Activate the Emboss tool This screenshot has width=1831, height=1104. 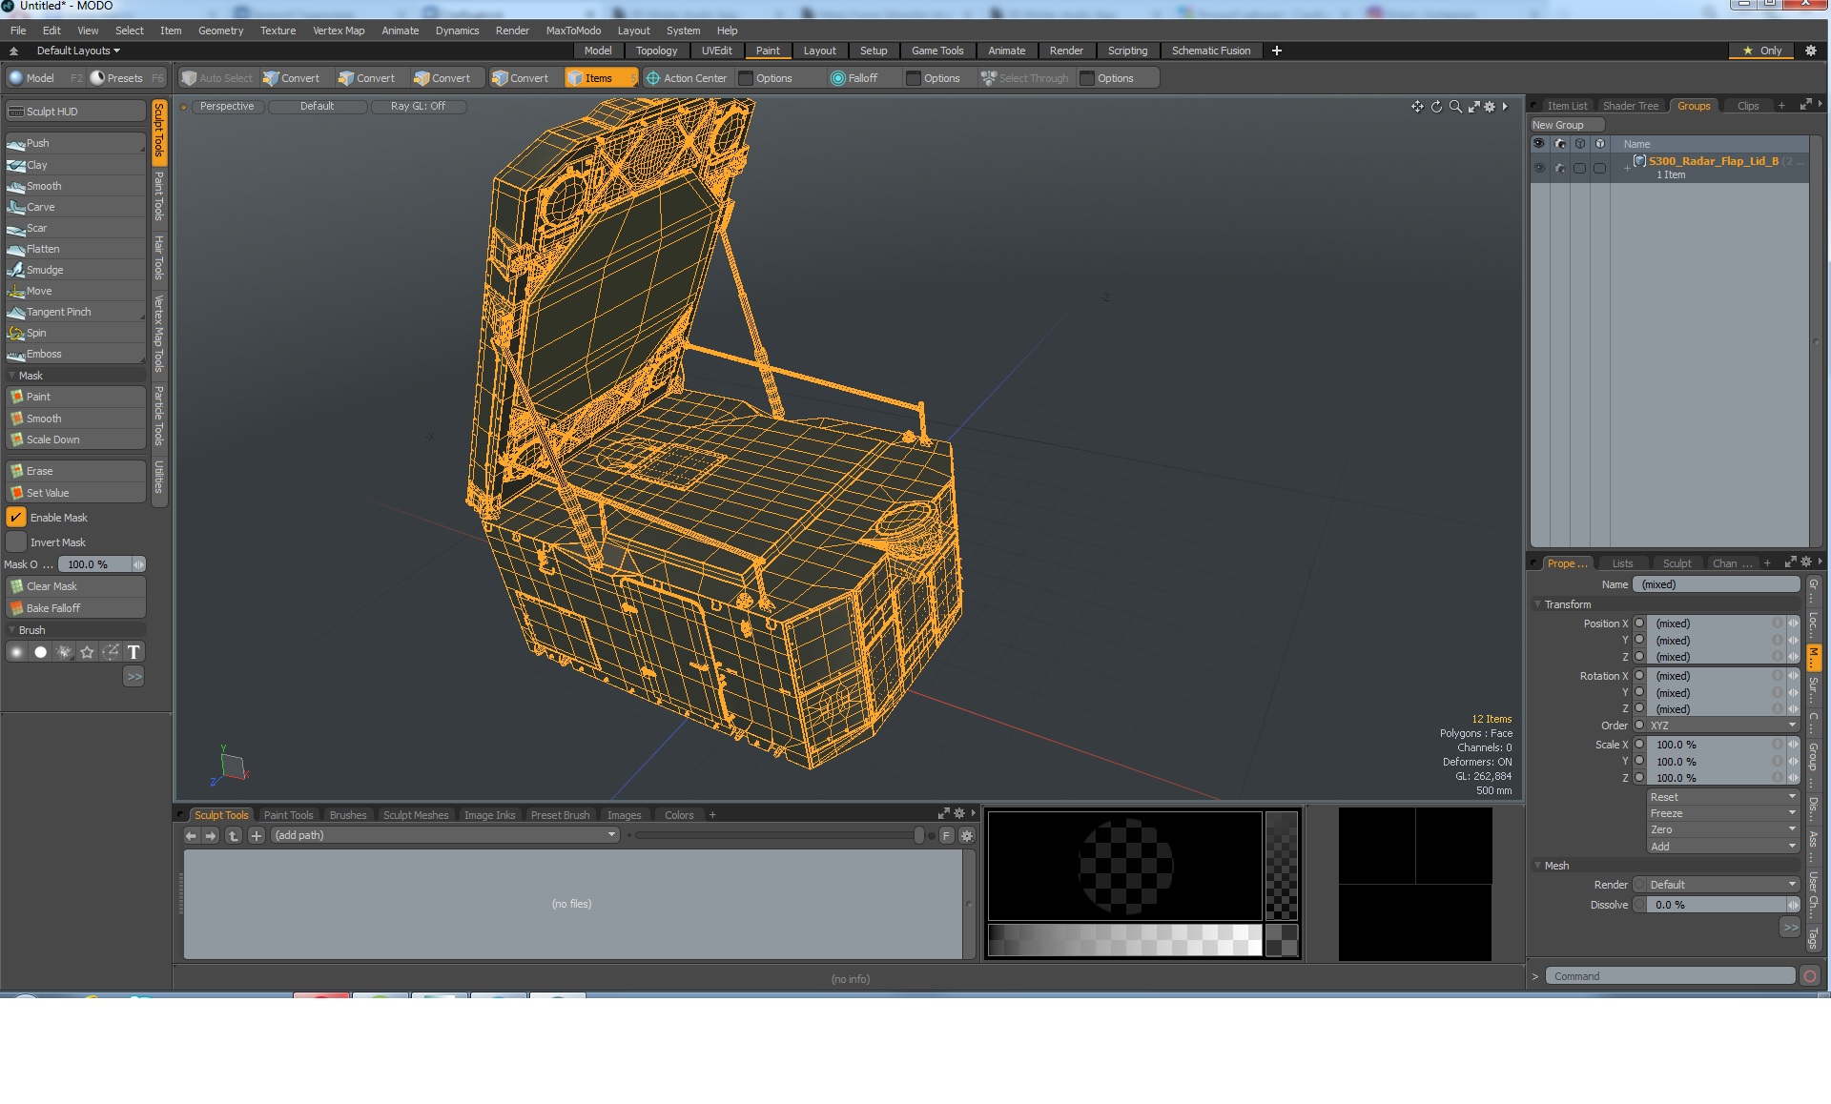tap(75, 354)
